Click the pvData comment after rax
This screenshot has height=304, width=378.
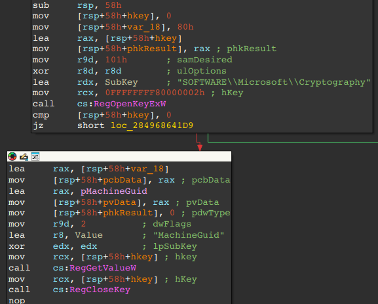[202, 202]
